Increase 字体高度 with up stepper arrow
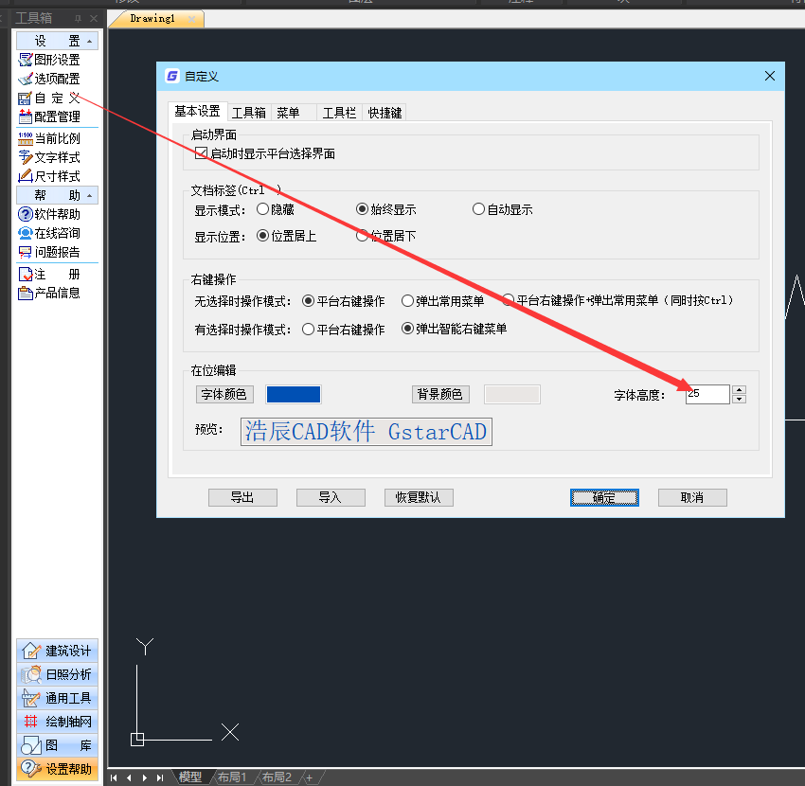 pos(740,389)
